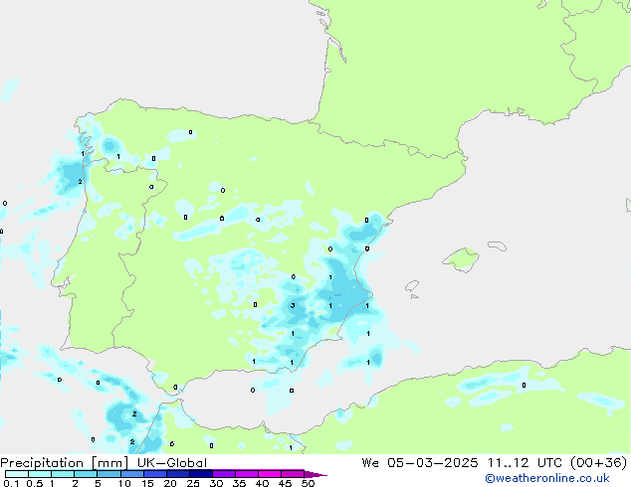Click the 45–50 mm legend color swatch
The height and width of the screenshot is (487, 631).
(293, 474)
